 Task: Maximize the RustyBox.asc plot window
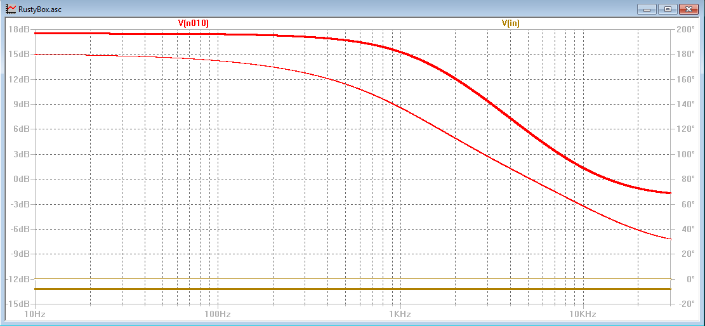point(668,9)
